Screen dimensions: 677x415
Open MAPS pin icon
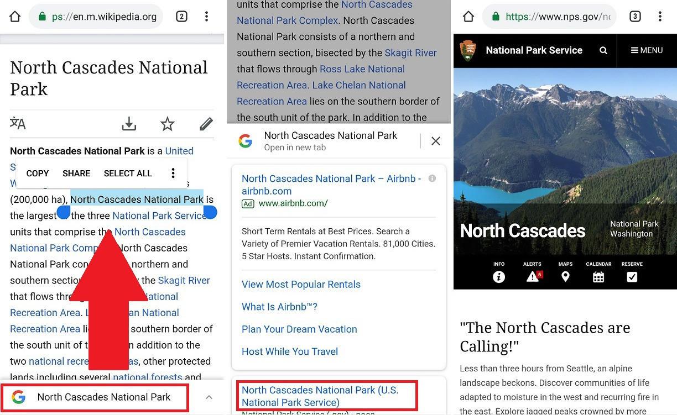(565, 272)
